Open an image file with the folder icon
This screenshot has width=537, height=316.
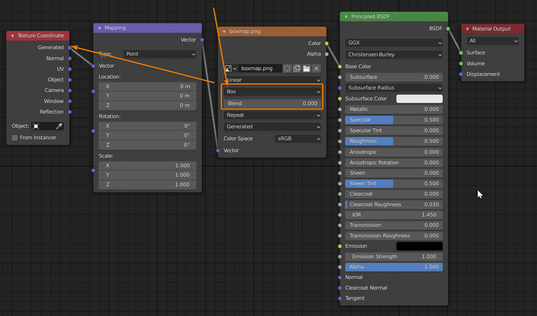click(x=306, y=69)
